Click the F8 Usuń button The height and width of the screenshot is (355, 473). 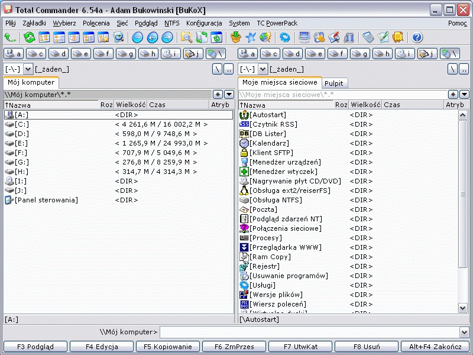[367, 347]
